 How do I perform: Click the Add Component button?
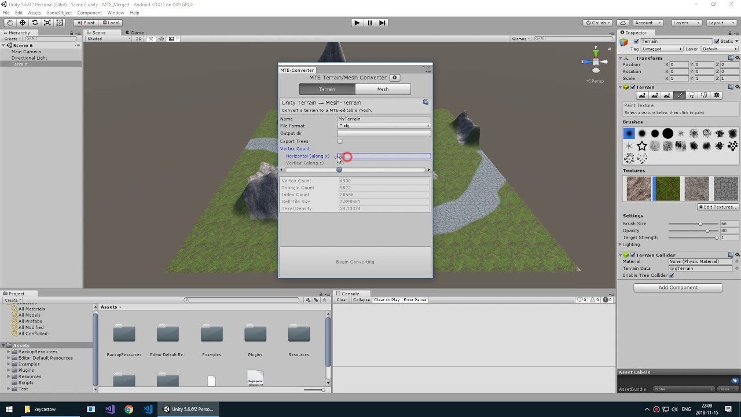(x=678, y=287)
